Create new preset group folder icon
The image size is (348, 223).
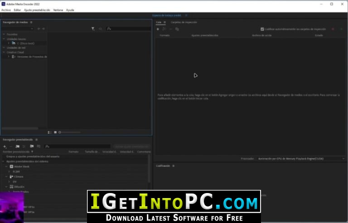[18, 146]
